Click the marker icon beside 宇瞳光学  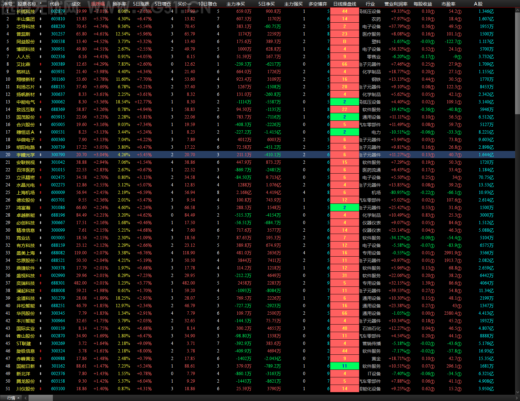click(x=41, y=155)
